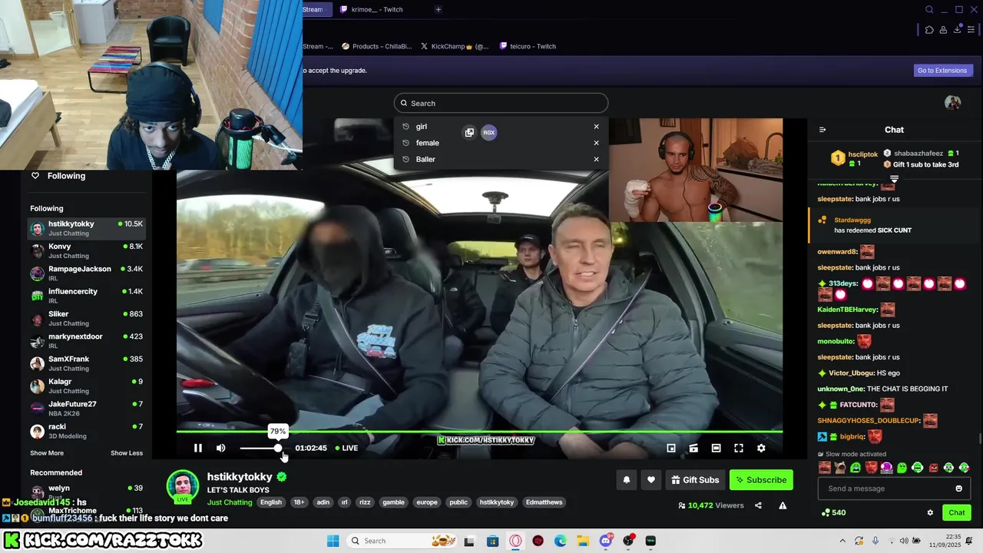Open browser extensions puzzle icon
Image resolution: width=983 pixels, height=553 pixels.
929,30
